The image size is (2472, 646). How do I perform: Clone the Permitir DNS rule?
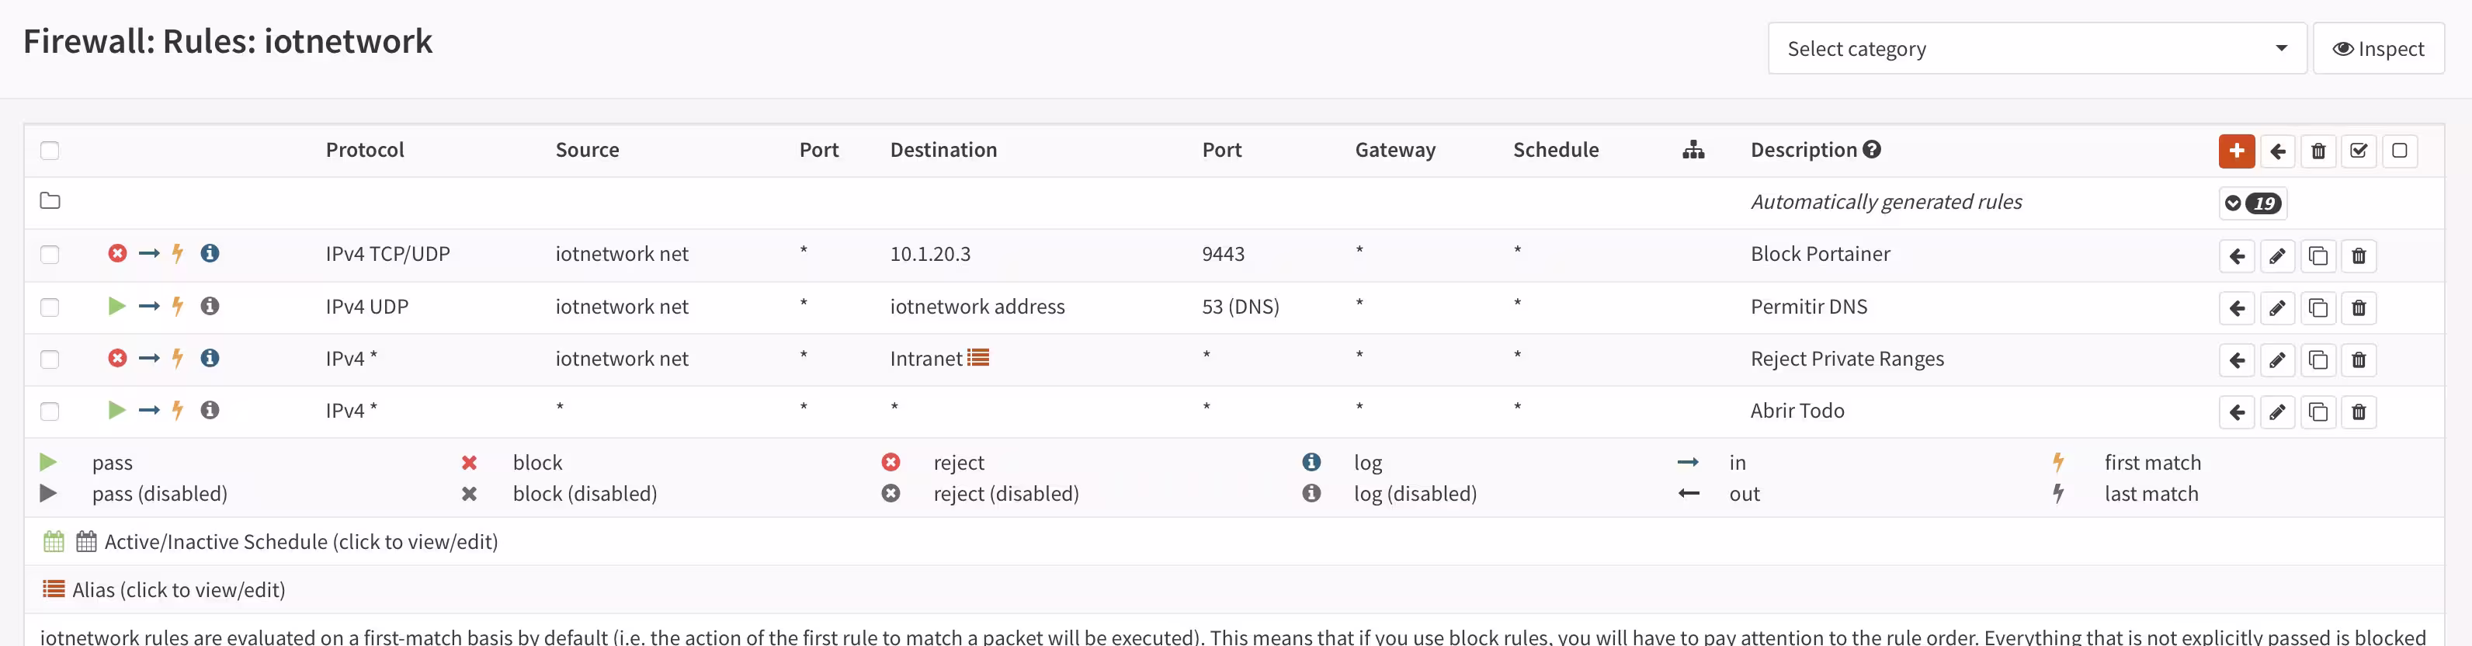[2317, 308]
